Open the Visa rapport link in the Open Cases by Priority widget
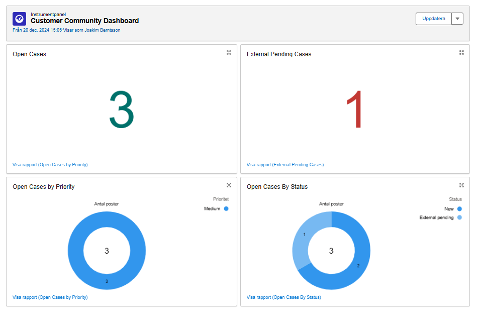Screen dimensions: 481x329 (50, 297)
